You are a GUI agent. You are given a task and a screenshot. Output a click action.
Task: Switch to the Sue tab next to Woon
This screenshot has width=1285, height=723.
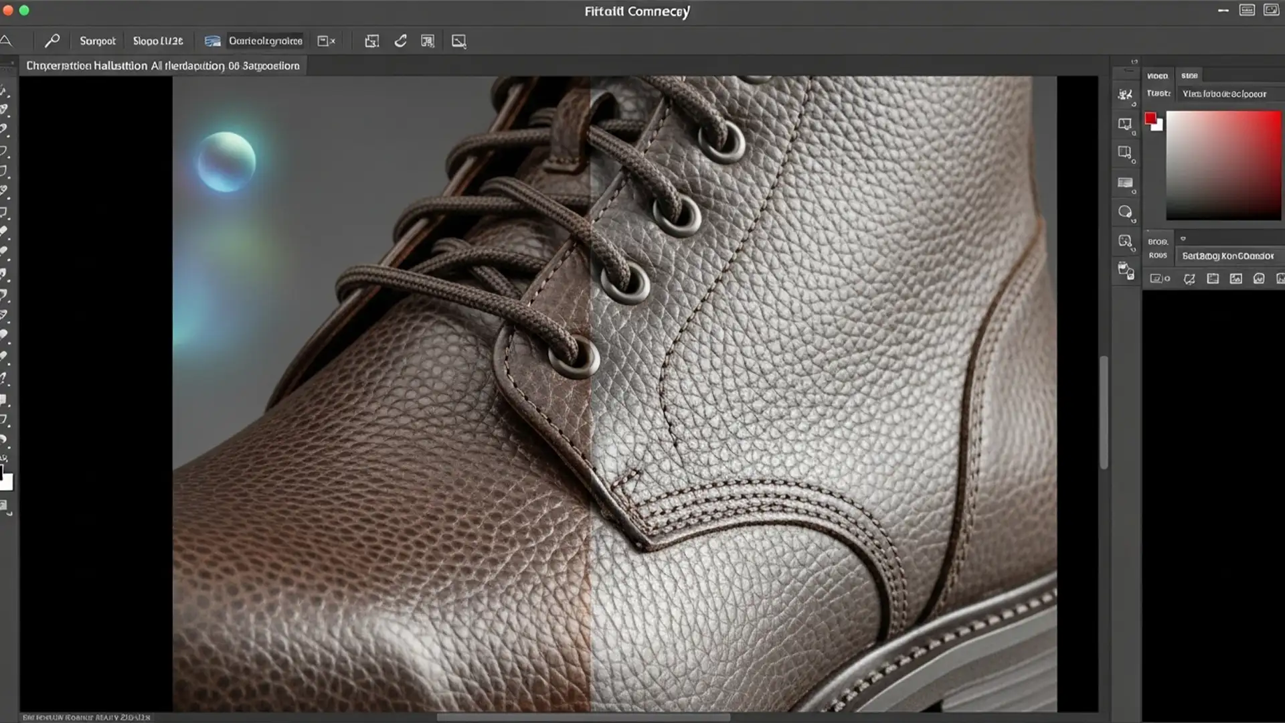coord(1189,75)
